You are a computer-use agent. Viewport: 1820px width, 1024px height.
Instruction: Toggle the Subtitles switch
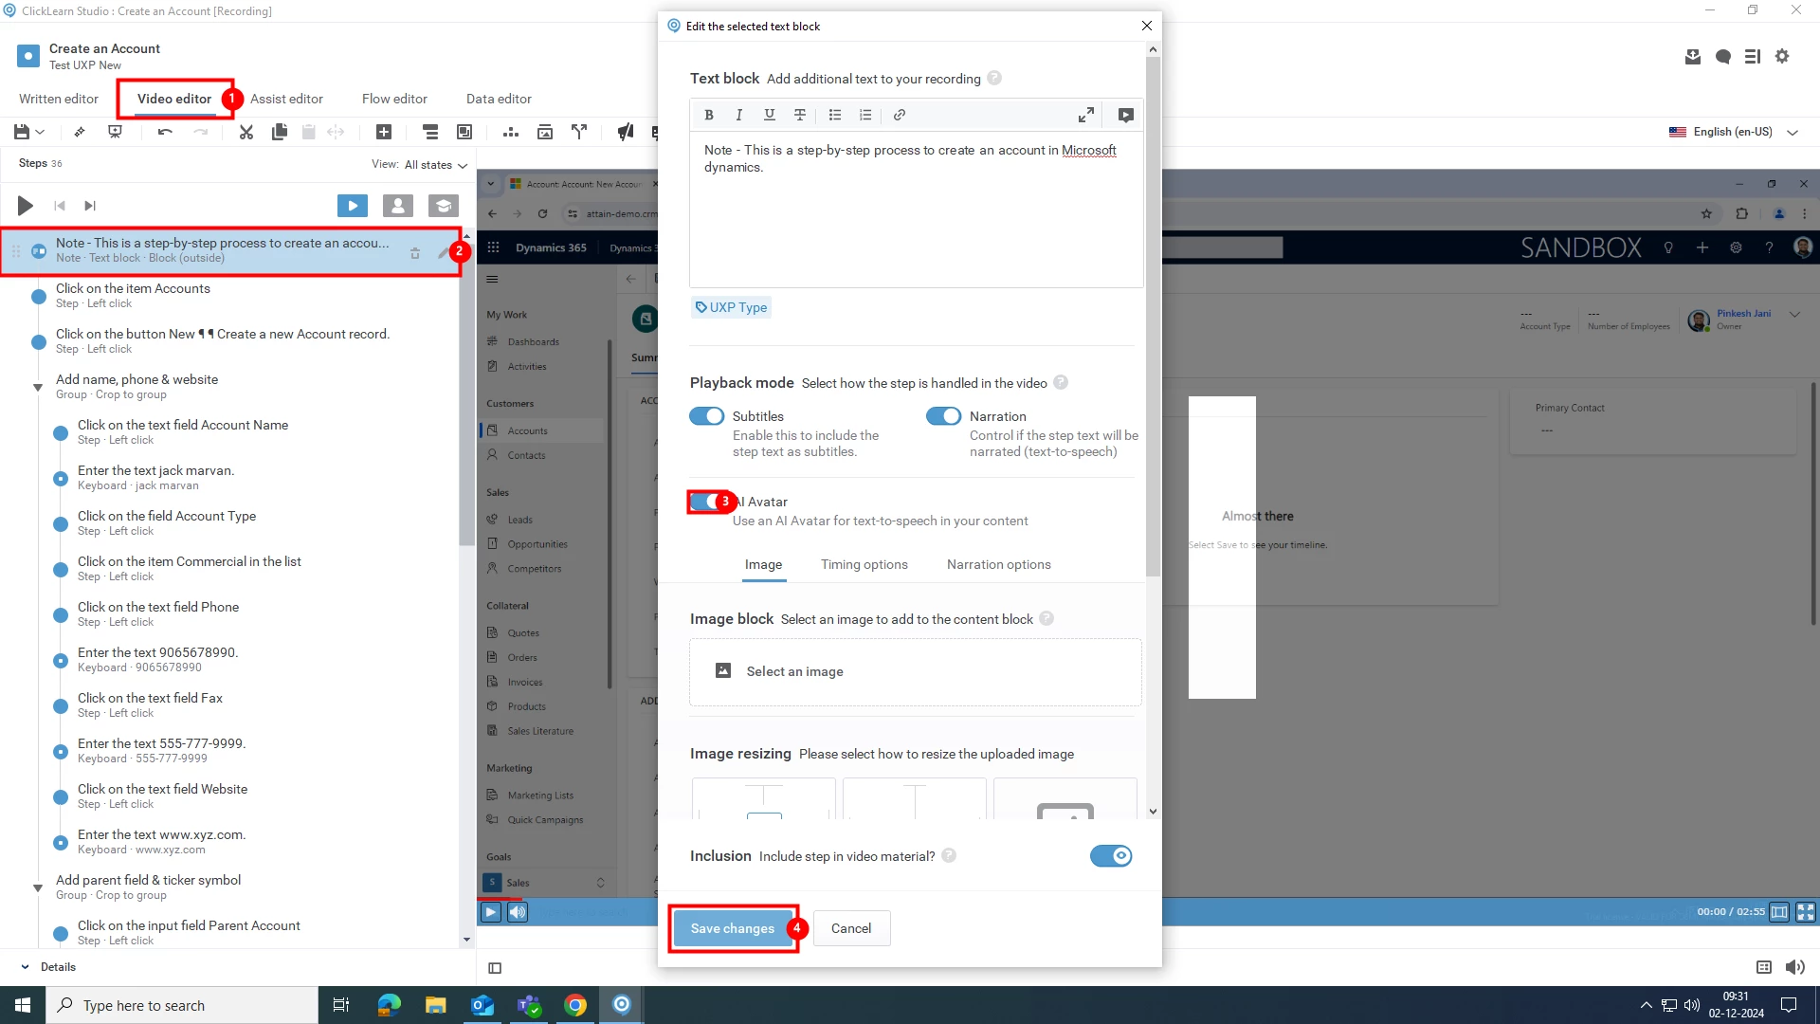tap(706, 416)
